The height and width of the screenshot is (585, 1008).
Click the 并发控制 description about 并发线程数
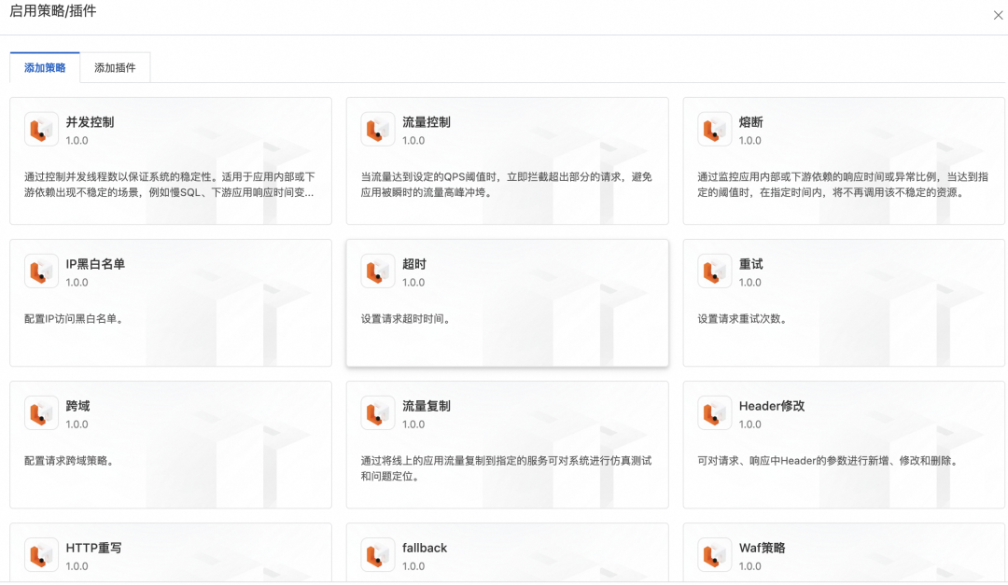pyautogui.click(x=170, y=185)
